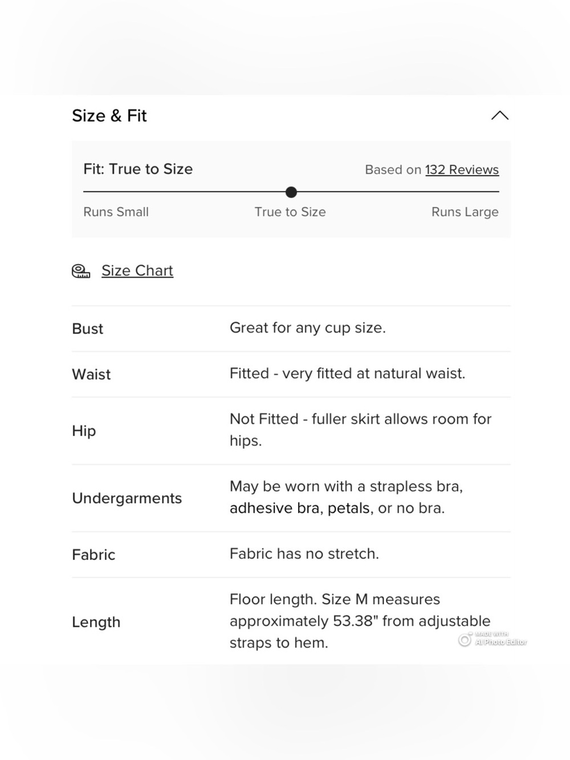Select the Runs Large label
Image resolution: width=570 pixels, height=760 pixels.
pos(465,212)
